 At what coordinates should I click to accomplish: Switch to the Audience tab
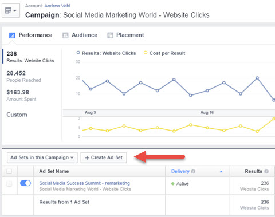[80, 35]
